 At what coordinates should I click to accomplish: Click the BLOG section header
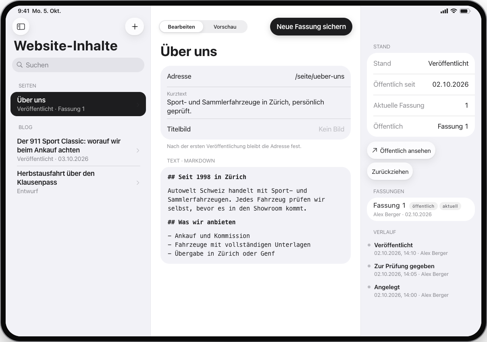pos(25,127)
